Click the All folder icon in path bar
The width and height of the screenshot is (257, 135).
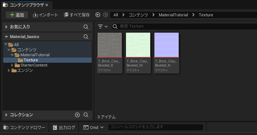[x=116, y=15]
